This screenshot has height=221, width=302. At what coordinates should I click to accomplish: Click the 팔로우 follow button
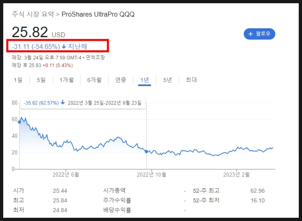[x=260, y=34]
